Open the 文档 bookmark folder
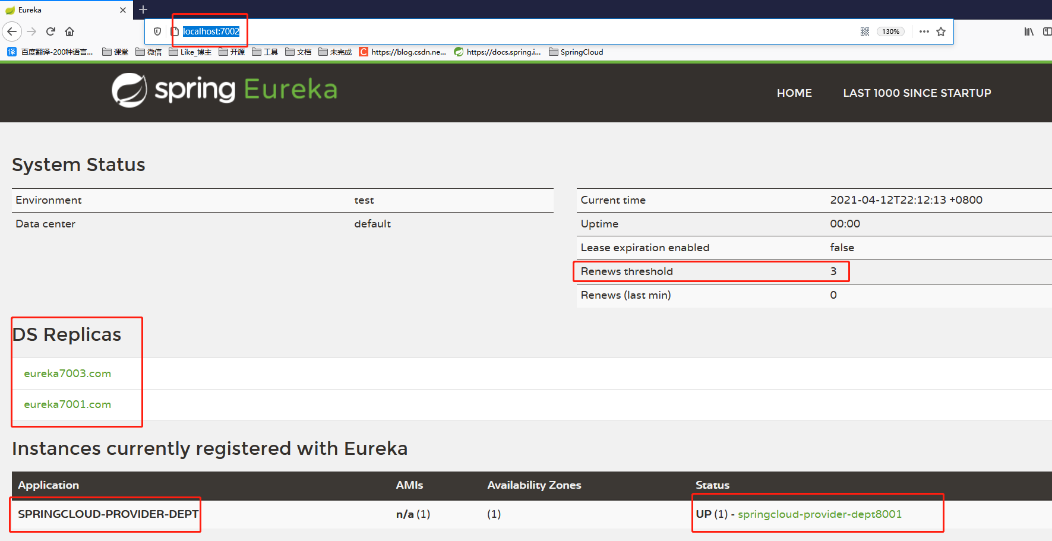Viewport: 1052px width, 541px height. [298, 52]
